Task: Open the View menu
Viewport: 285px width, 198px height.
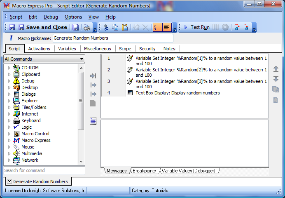Action: click(93, 17)
